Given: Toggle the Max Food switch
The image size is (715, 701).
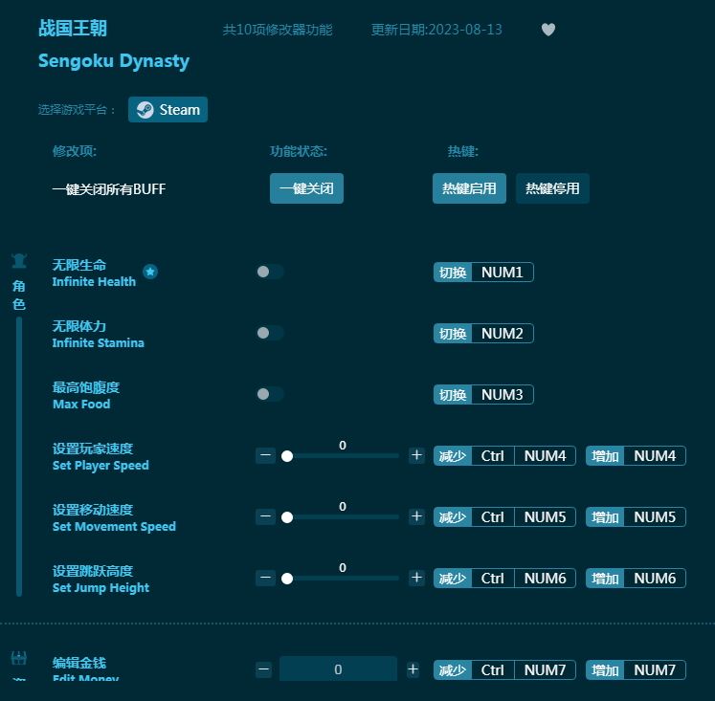Looking at the screenshot, I should [270, 394].
